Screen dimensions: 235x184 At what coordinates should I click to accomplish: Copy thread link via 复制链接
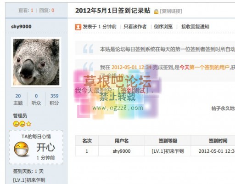coord(171,11)
